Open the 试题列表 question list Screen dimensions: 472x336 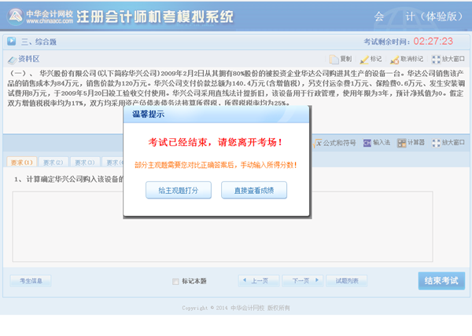tap(347, 280)
